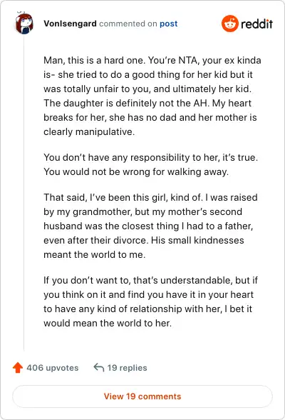Image resolution: width=285 pixels, height=420 pixels.
Task: Click the line "meant the world to me."
Action: click(x=95, y=254)
